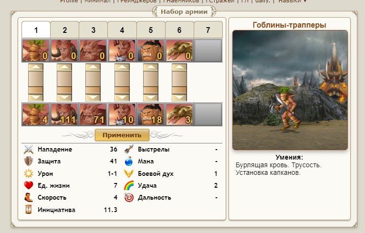Click up arrow above the 4-count goblin stack

[x=36, y=67]
